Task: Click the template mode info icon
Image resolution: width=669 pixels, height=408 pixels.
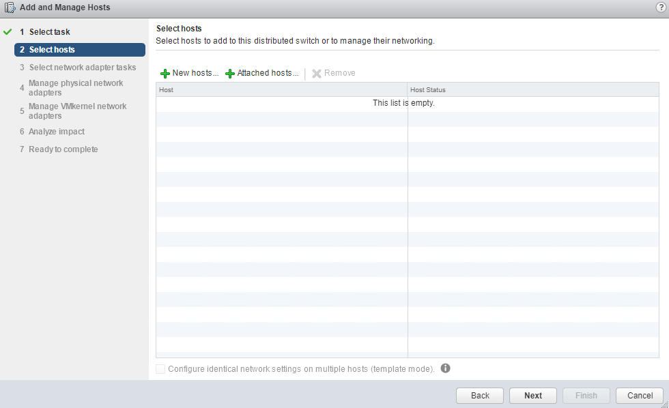Action: tap(446, 368)
